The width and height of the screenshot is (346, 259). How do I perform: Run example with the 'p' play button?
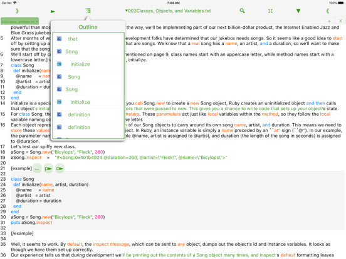click(x=48, y=169)
